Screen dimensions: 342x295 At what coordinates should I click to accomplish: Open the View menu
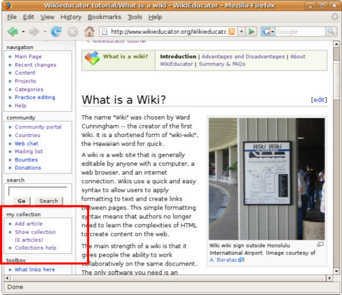coord(47,17)
